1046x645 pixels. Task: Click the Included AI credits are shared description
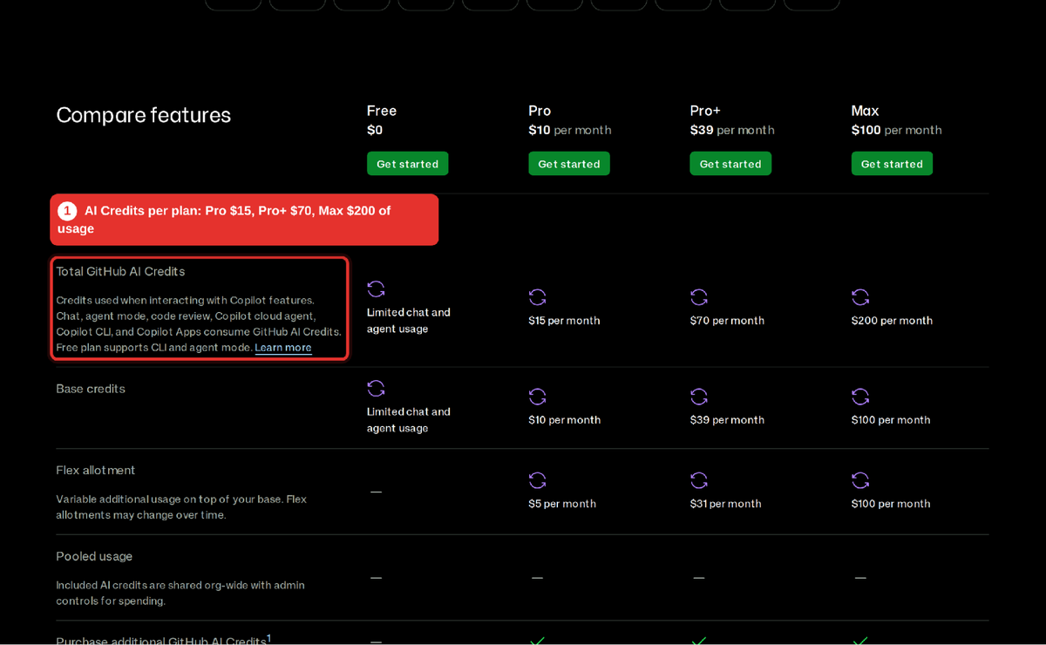click(x=180, y=593)
